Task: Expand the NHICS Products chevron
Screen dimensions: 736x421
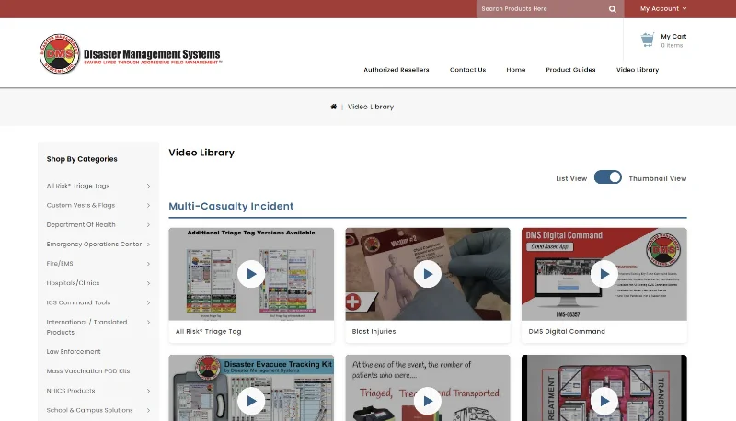Action: coord(148,391)
